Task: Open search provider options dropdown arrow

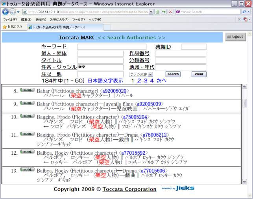Action: pos(249,12)
